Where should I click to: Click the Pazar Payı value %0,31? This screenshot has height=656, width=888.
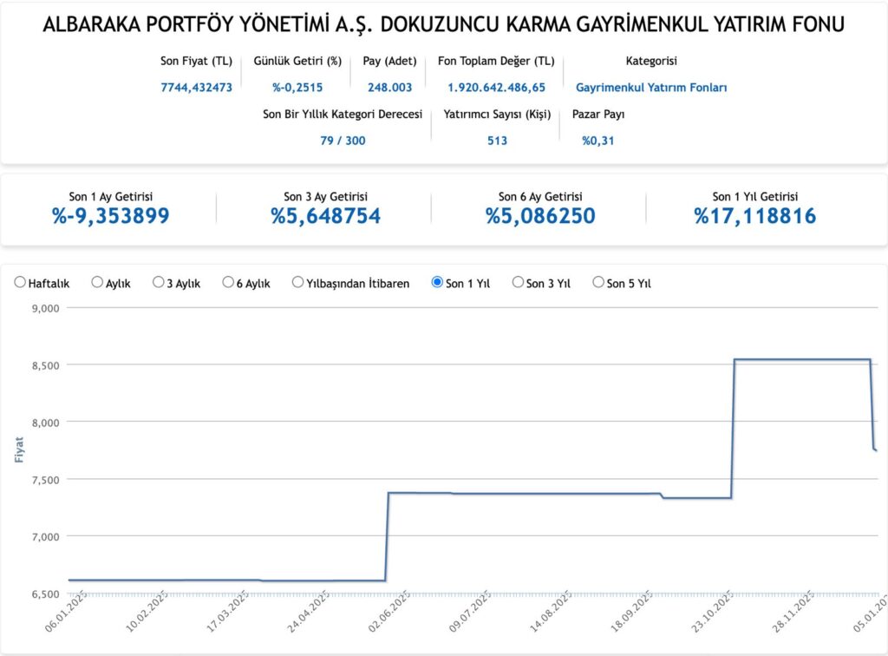point(597,141)
